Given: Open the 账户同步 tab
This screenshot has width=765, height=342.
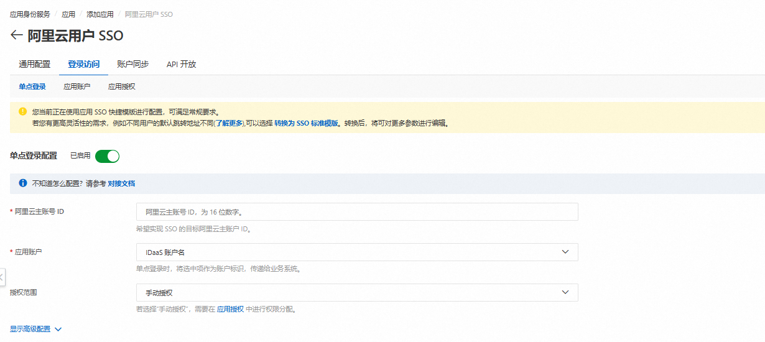Looking at the screenshot, I should point(132,64).
